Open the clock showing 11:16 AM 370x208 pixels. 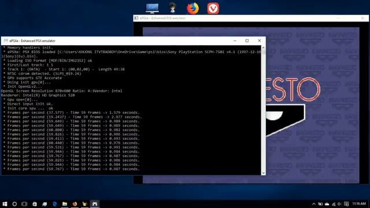pyautogui.click(x=359, y=203)
